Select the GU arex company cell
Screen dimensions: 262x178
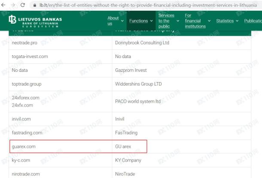181,147
